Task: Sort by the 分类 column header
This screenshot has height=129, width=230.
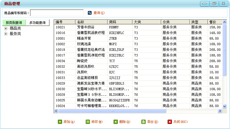Action: (x=175, y=22)
